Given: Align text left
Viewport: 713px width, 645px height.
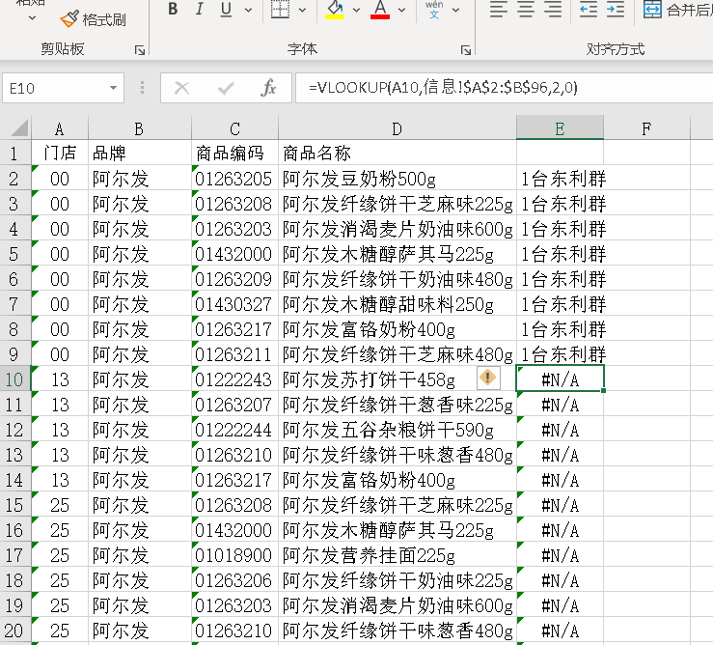Looking at the screenshot, I should tap(499, 9).
